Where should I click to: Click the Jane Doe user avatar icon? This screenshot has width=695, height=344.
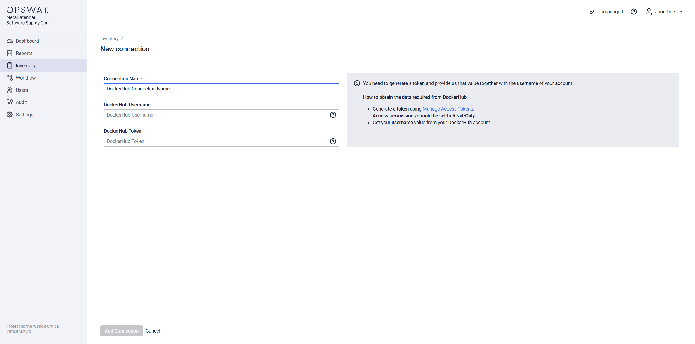[649, 12]
